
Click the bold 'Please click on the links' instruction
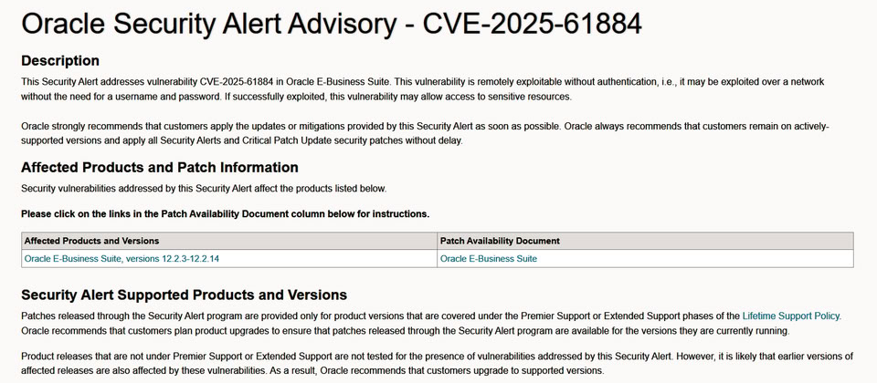click(x=225, y=214)
